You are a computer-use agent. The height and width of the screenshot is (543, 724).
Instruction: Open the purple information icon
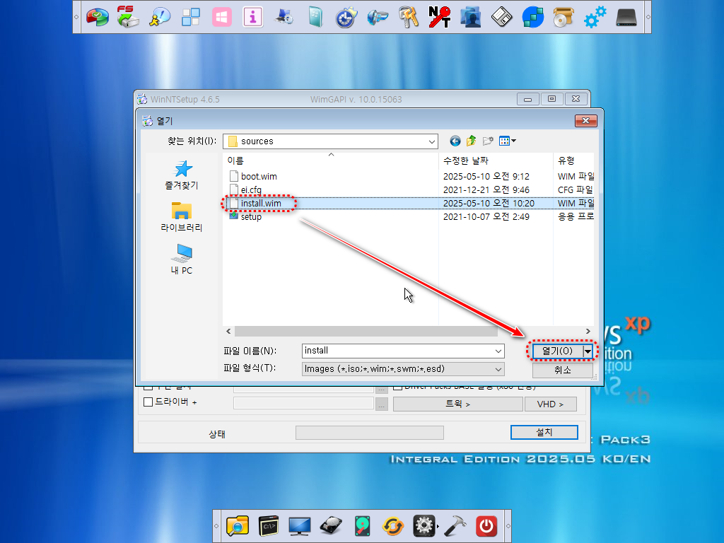click(x=252, y=17)
